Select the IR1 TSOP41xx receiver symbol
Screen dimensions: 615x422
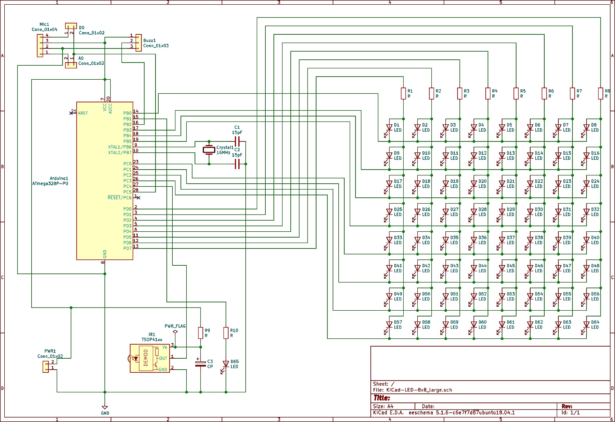point(150,358)
